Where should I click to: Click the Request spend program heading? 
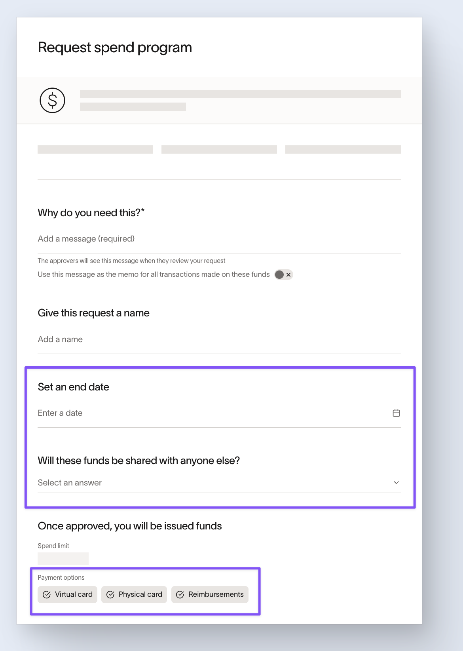pyautogui.click(x=115, y=48)
